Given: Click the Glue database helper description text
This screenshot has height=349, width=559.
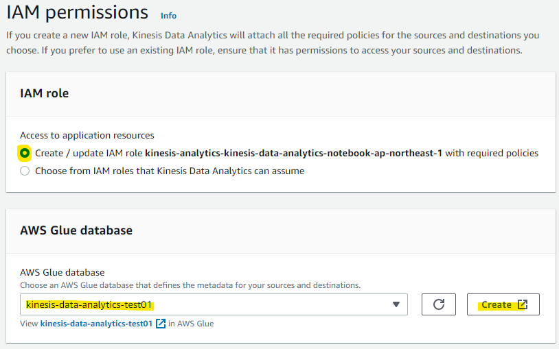Looking at the screenshot, I should [x=190, y=285].
